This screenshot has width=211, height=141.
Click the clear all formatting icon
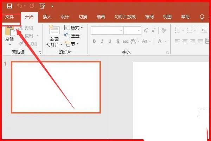(164, 30)
